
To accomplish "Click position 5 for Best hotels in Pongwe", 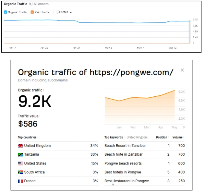I will point(168,172).
